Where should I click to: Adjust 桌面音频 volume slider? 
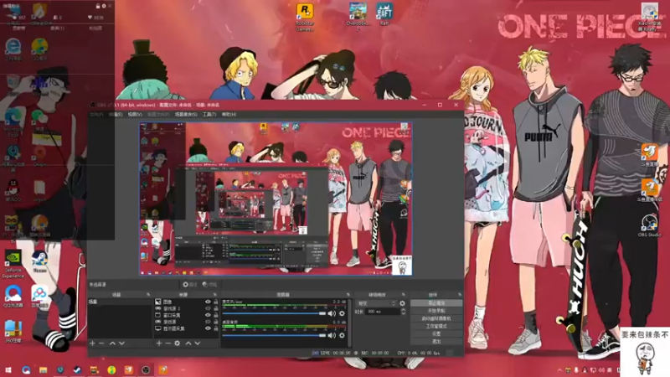coord(274,336)
